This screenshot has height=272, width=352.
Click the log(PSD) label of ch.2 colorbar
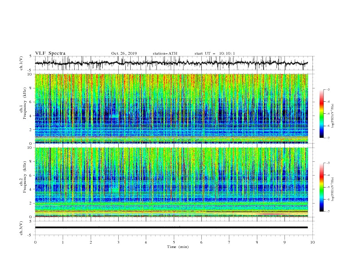point(332,189)
